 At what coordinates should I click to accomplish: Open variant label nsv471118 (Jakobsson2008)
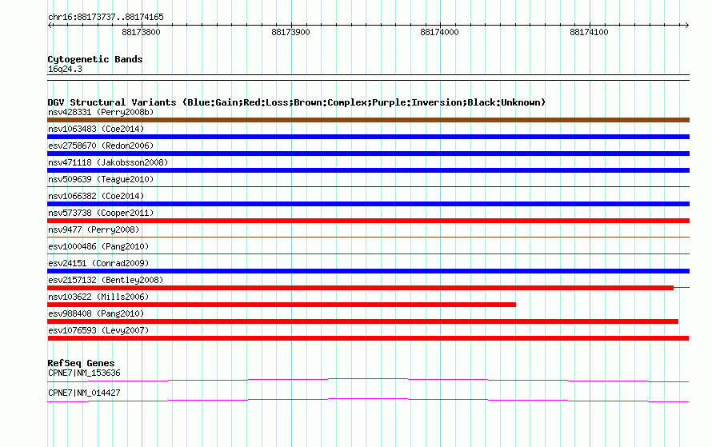(x=108, y=162)
